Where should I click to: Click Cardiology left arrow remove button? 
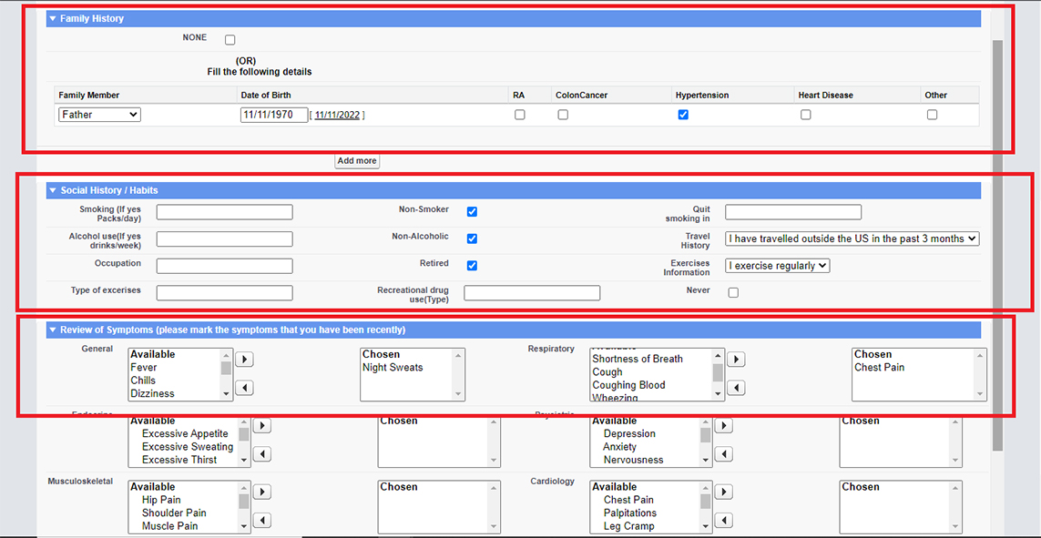(723, 521)
